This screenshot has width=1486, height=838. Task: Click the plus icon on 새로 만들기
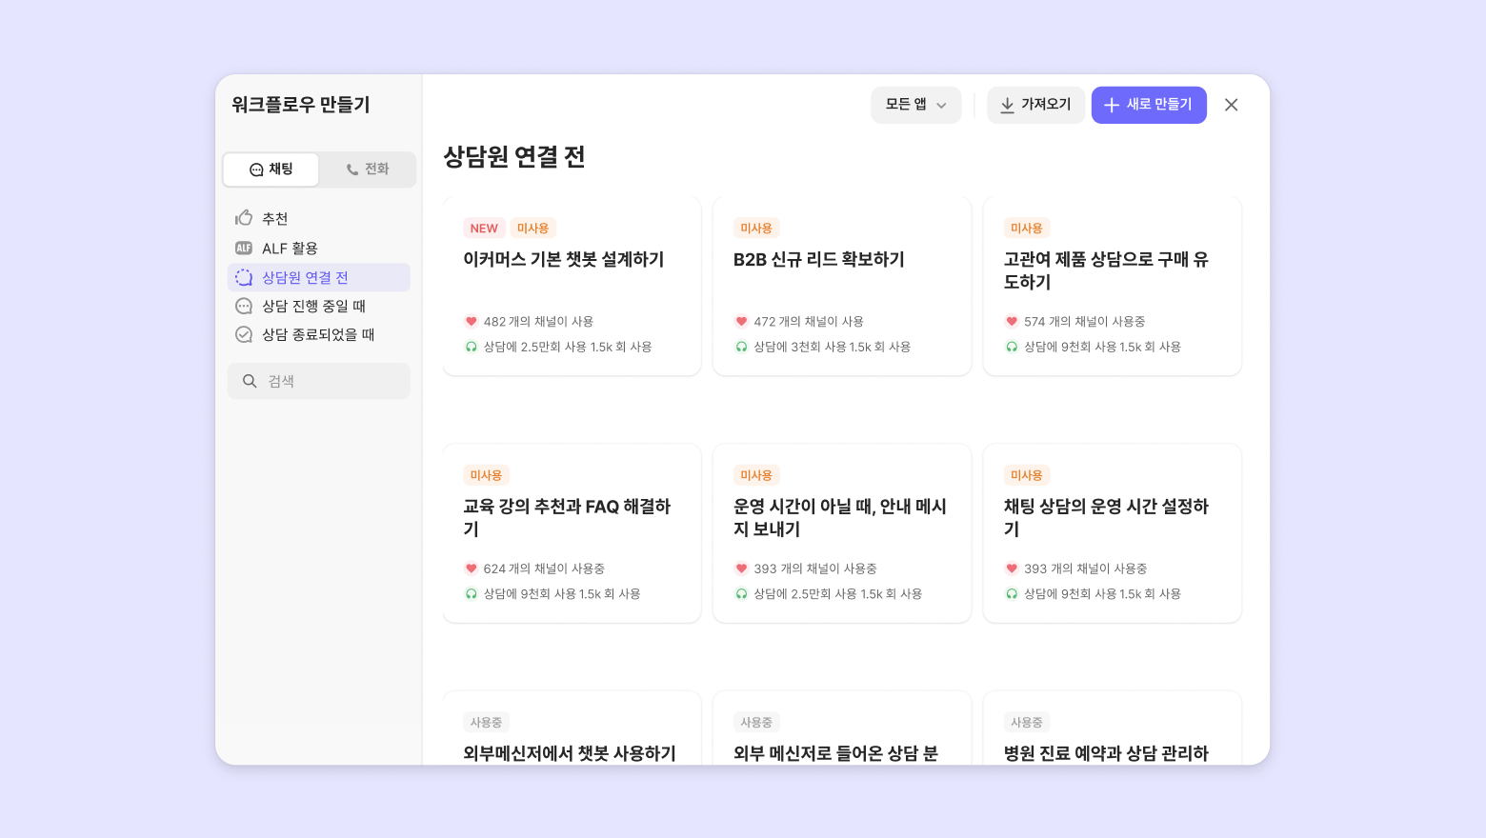click(1111, 105)
